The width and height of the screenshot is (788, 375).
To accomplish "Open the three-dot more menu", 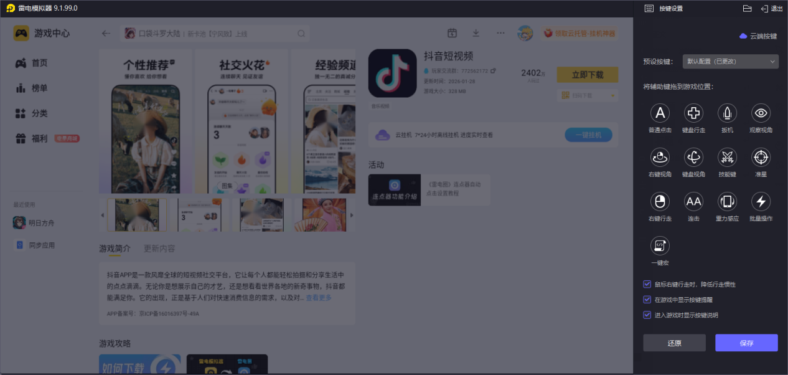I will click(500, 33).
